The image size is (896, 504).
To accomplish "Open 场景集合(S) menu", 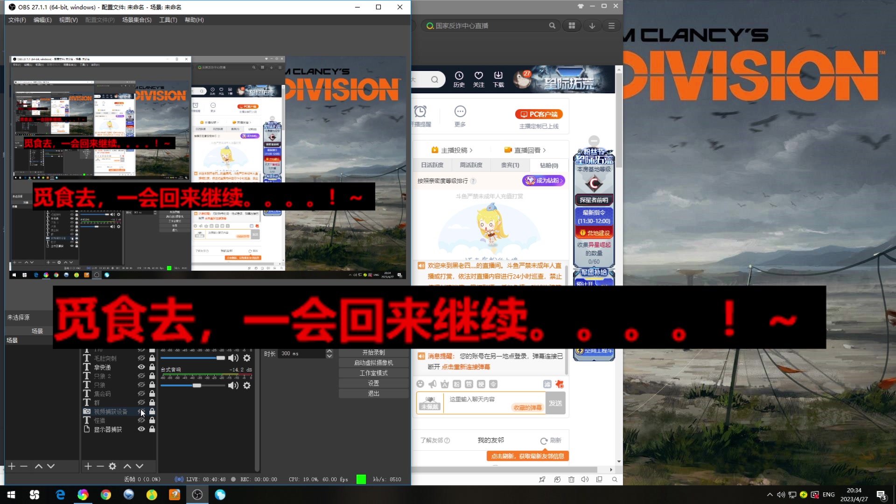I will (x=137, y=20).
